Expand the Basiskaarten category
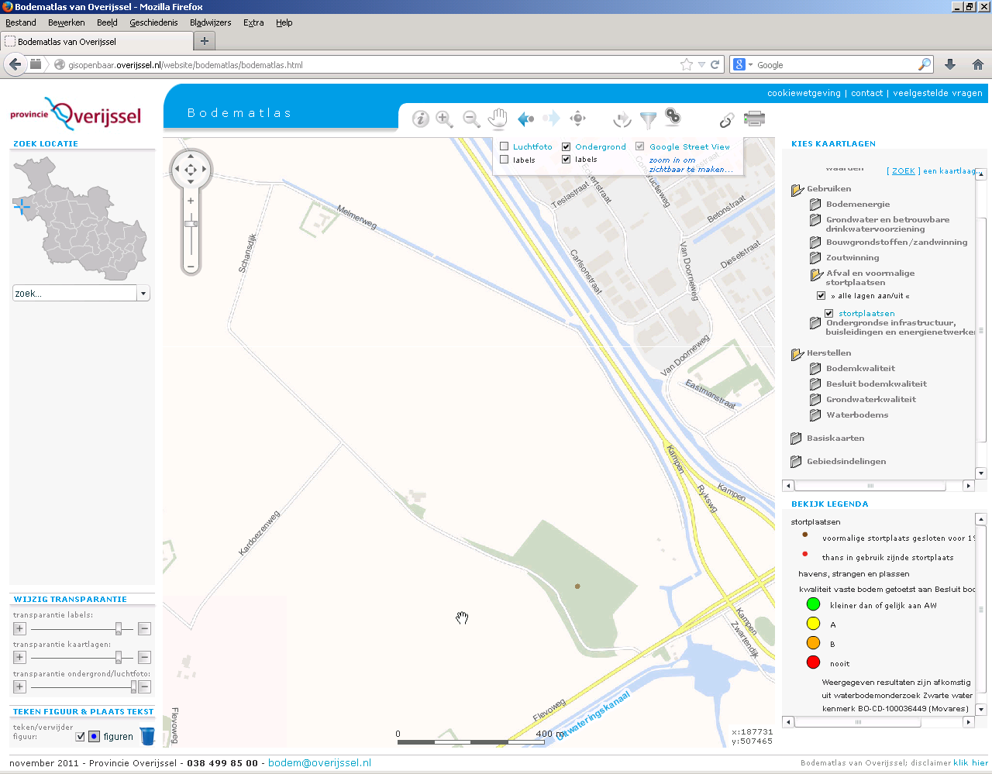Image resolution: width=992 pixels, height=774 pixels. (834, 438)
